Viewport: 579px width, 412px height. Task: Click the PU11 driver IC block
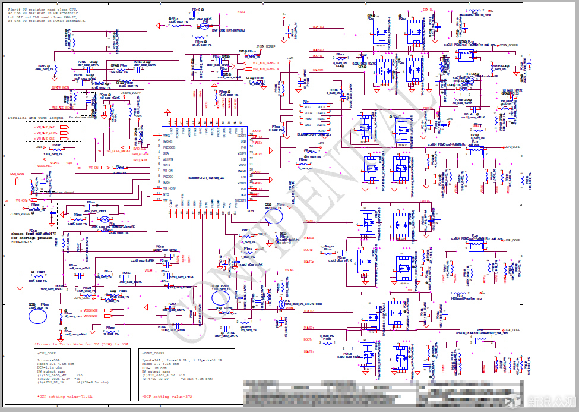[315, 119]
